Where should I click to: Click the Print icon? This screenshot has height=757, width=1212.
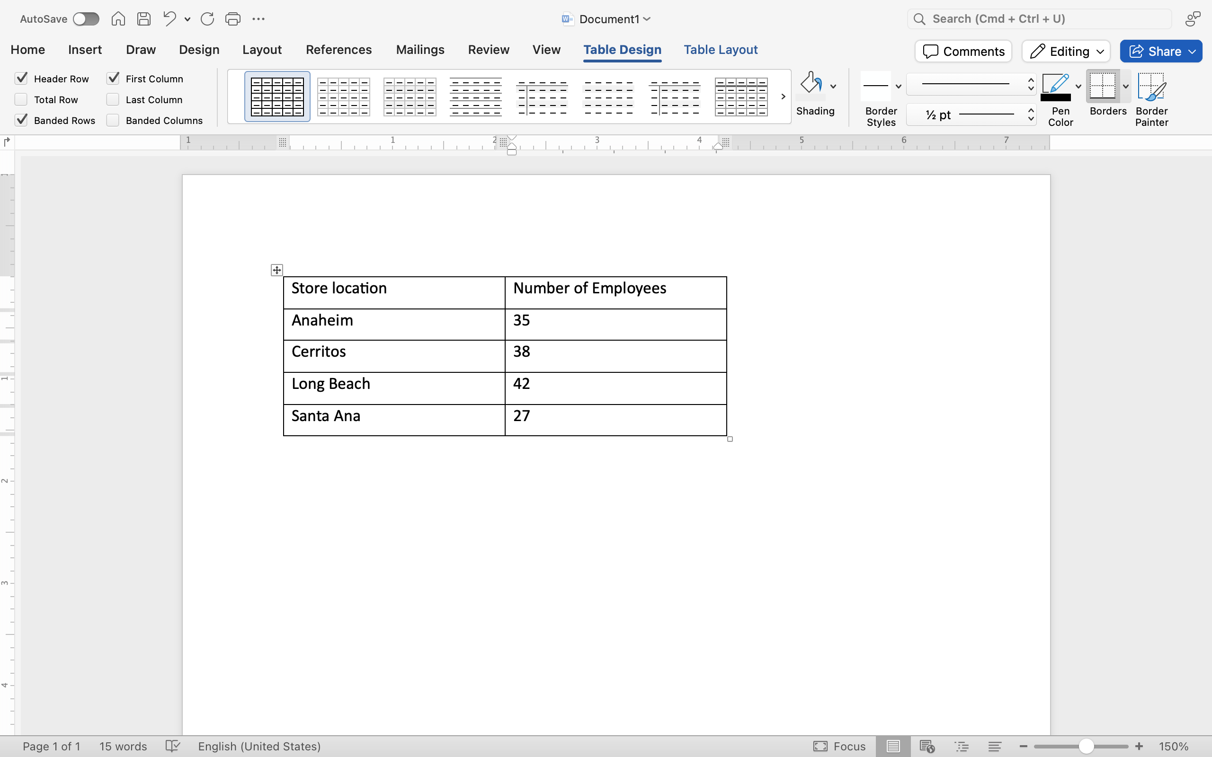point(233,19)
